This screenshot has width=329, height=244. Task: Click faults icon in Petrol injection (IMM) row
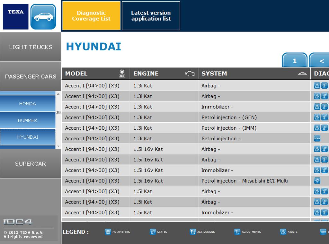(x=317, y=128)
